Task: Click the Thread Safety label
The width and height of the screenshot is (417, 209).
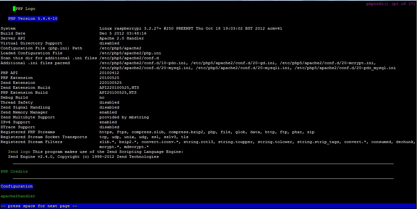Action: click(17, 102)
